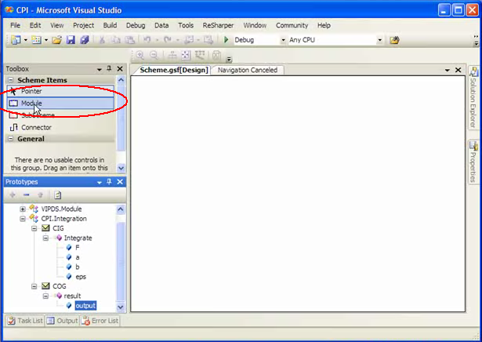Click Prototypes scrollbar up arrow
The image size is (482, 342).
click(x=121, y=209)
